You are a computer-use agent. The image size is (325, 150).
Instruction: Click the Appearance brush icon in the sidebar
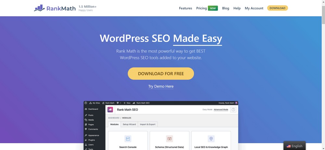[x=86, y=135]
